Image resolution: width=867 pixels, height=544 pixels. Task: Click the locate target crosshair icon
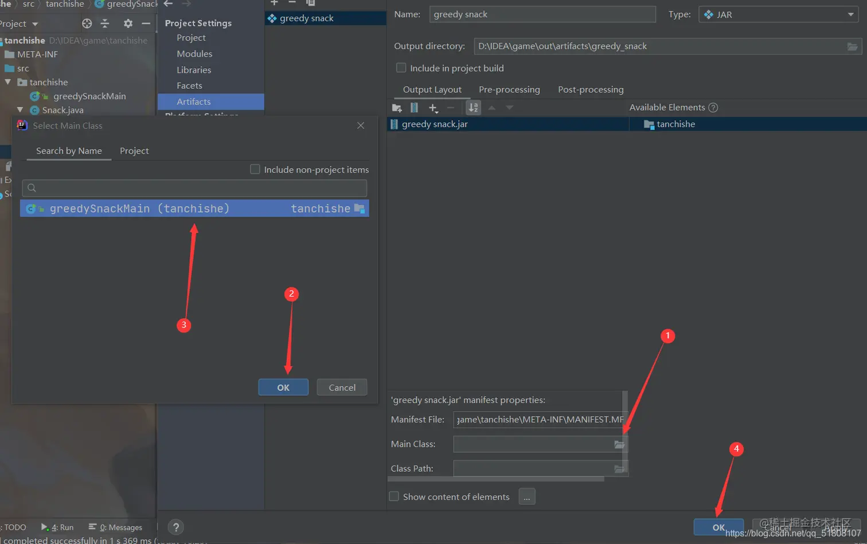coord(87,24)
